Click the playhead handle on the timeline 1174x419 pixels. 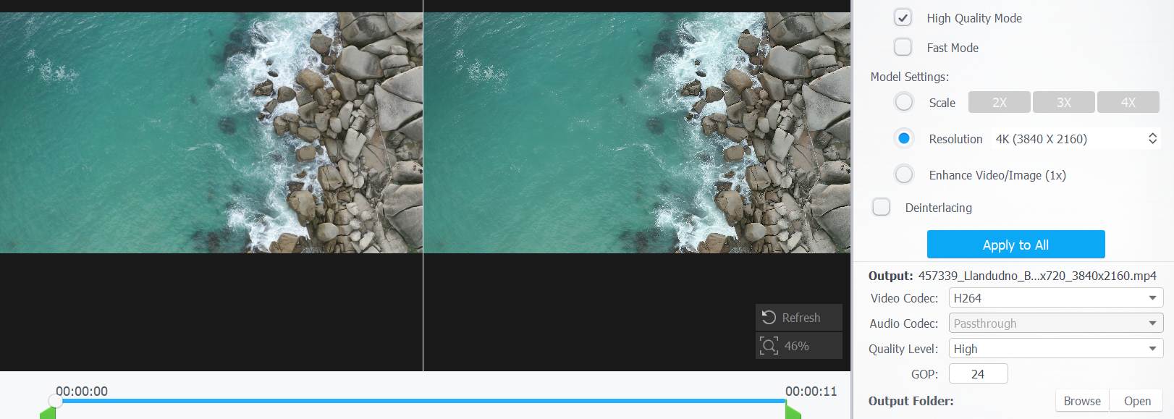point(55,400)
